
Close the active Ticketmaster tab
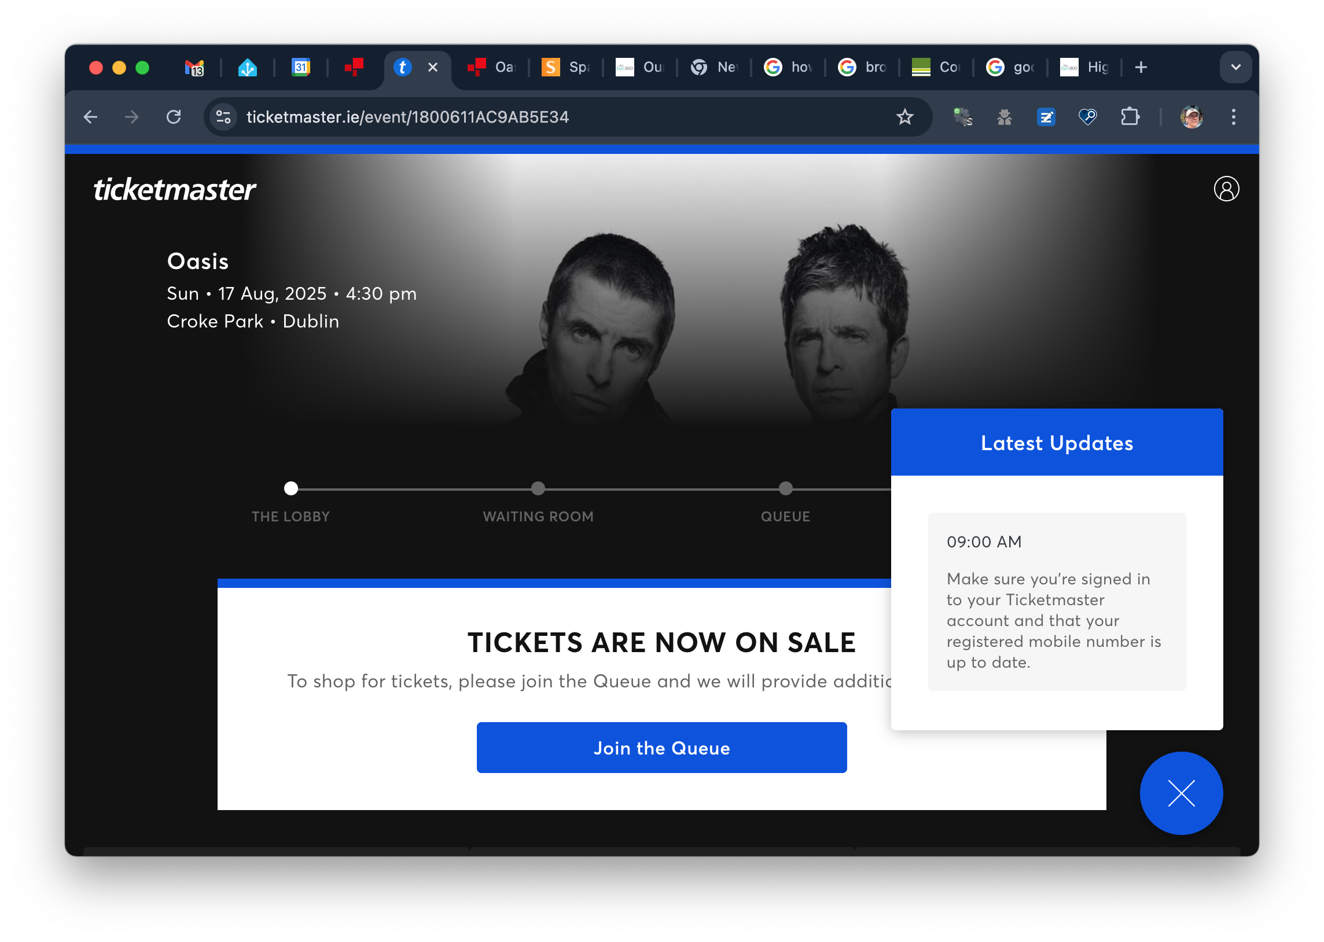(x=433, y=67)
